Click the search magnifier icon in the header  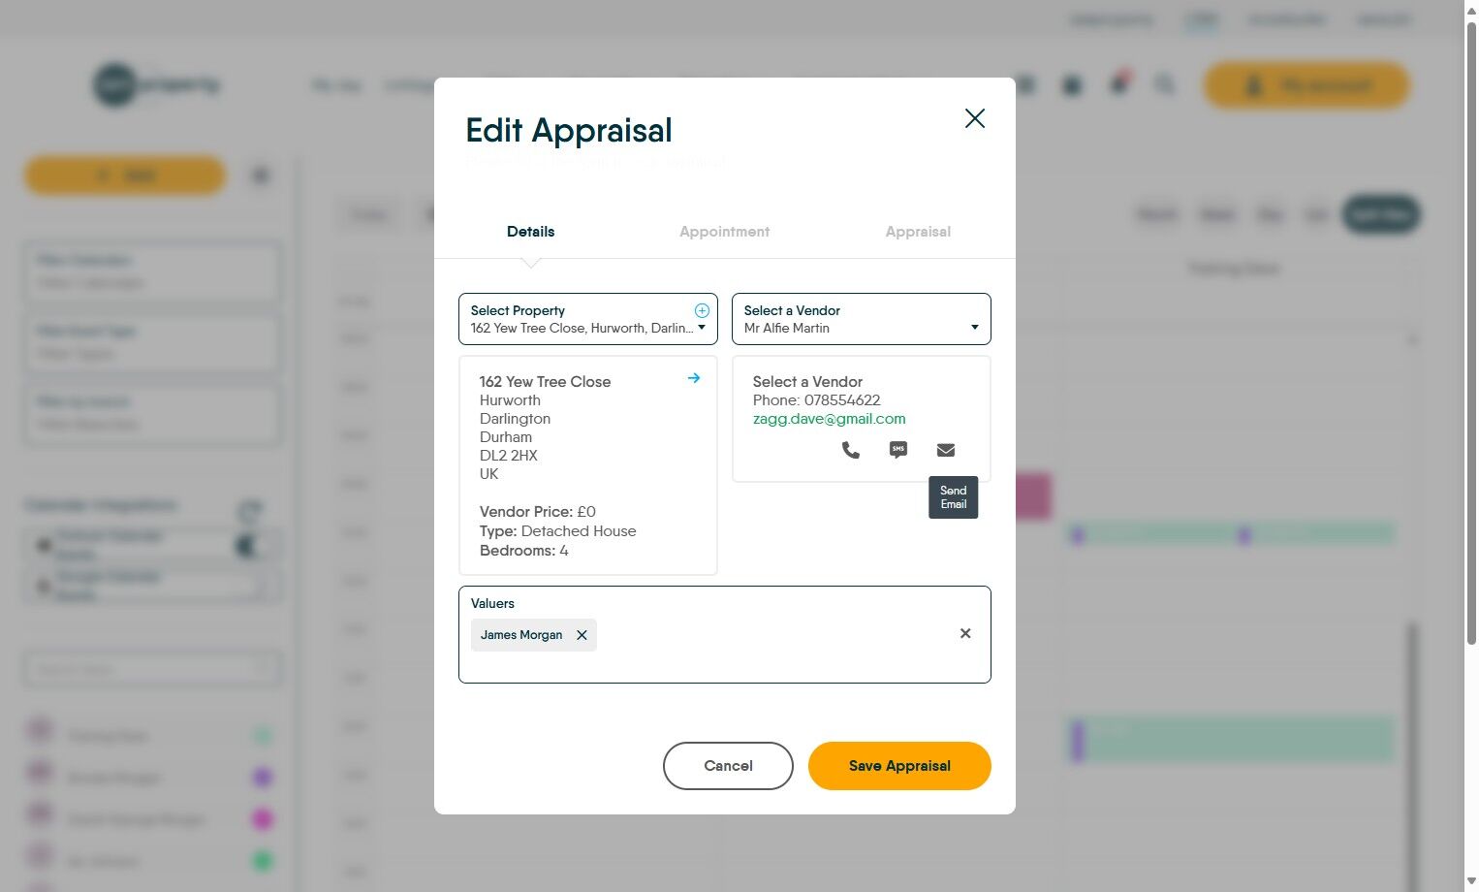point(1165,85)
